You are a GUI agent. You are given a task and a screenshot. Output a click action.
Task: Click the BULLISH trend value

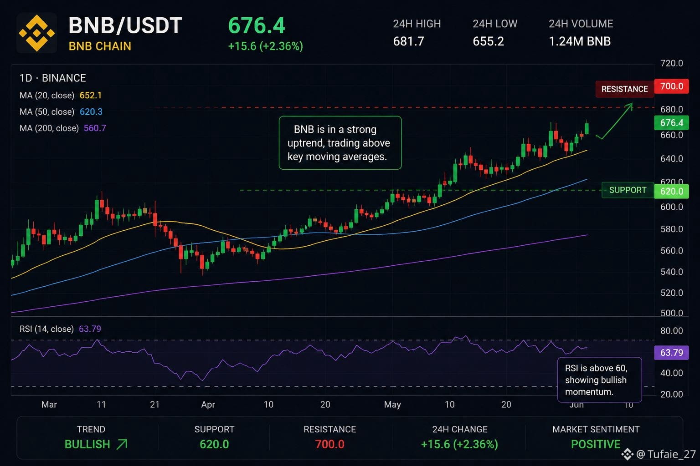point(87,445)
